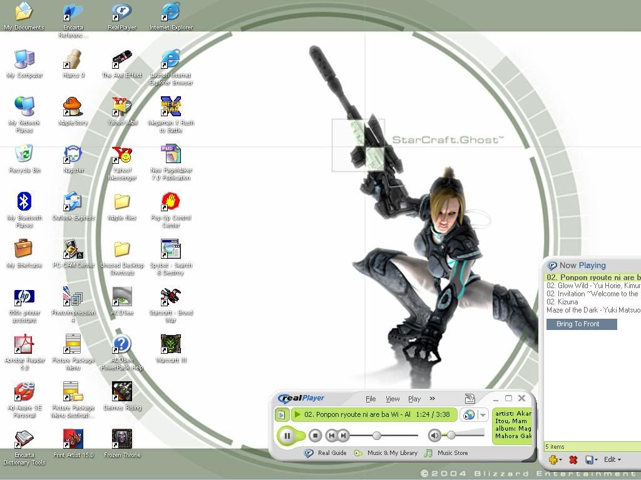The image size is (641, 480).
Task: Select the Outlook Express icon
Action: point(73,206)
